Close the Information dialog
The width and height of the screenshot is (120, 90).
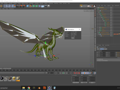tap(79, 29)
